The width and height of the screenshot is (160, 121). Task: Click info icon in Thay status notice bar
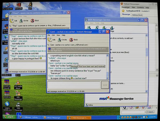[11, 30]
